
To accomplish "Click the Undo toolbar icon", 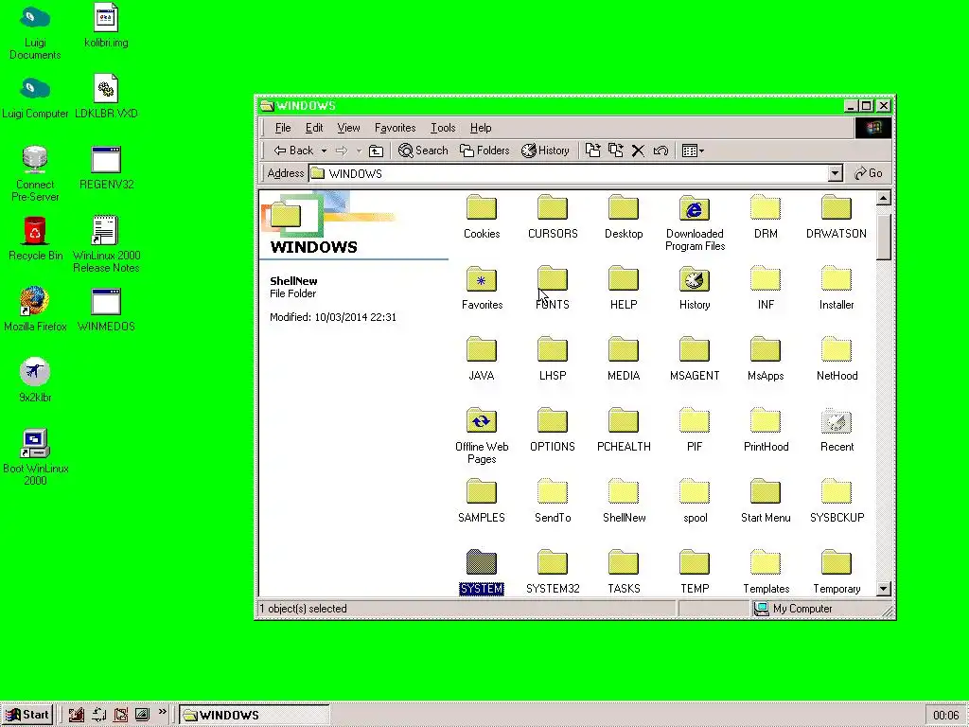I will (661, 151).
